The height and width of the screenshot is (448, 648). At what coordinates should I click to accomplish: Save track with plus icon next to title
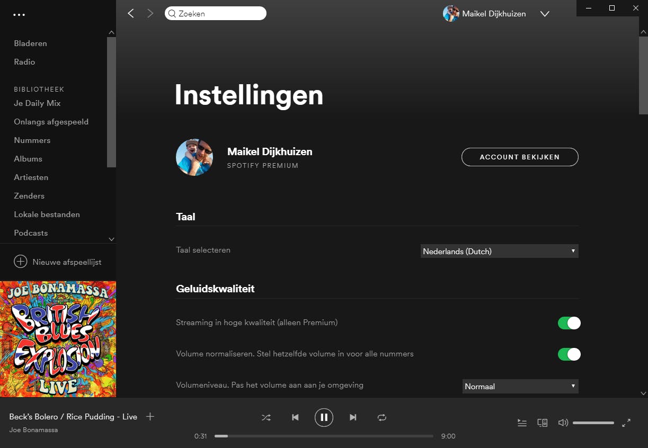click(x=150, y=417)
